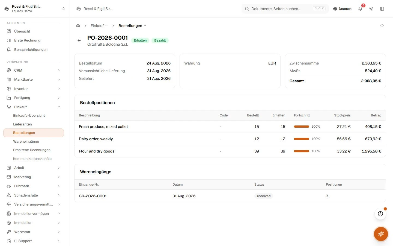
Task: Click progress bar of Flour and dry goods
Action: coord(302,151)
